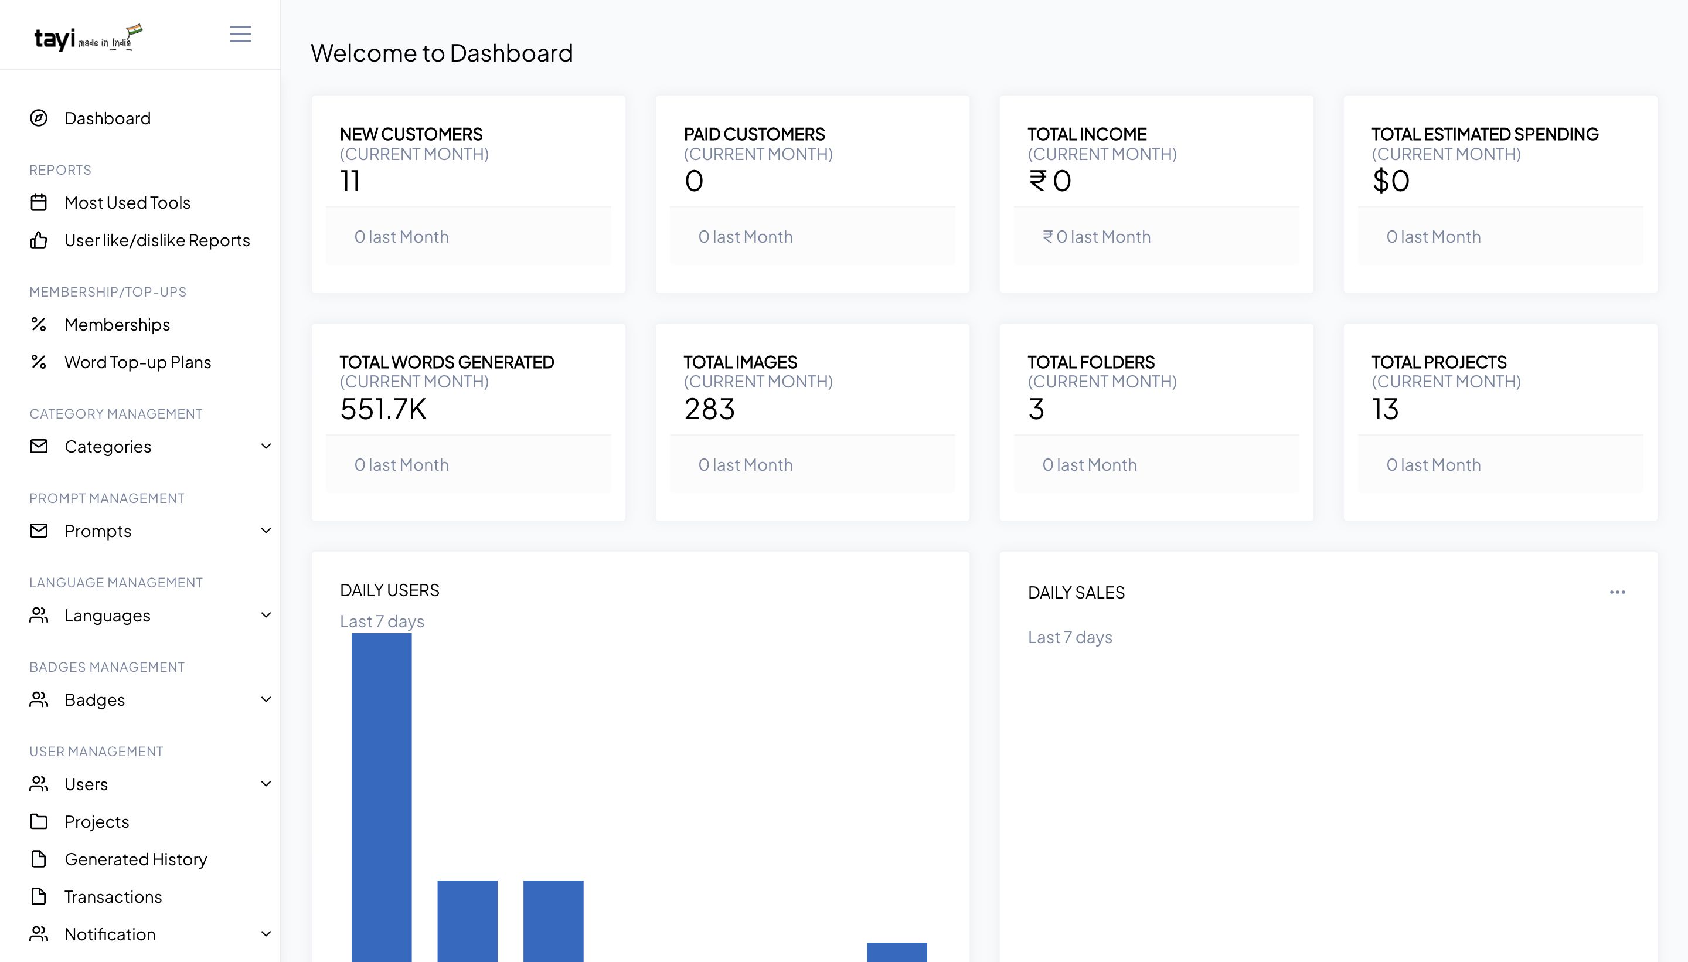Expand the Users submenu chevron
This screenshot has width=1688, height=962.
(266, 784)
